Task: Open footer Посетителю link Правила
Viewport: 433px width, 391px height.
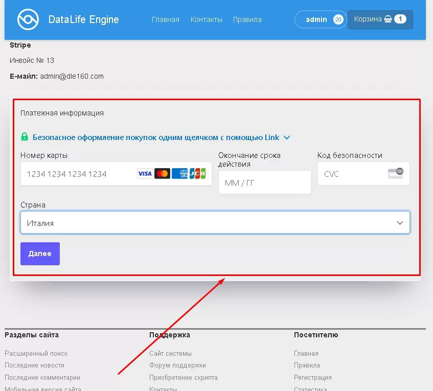Action: (307, 365)
